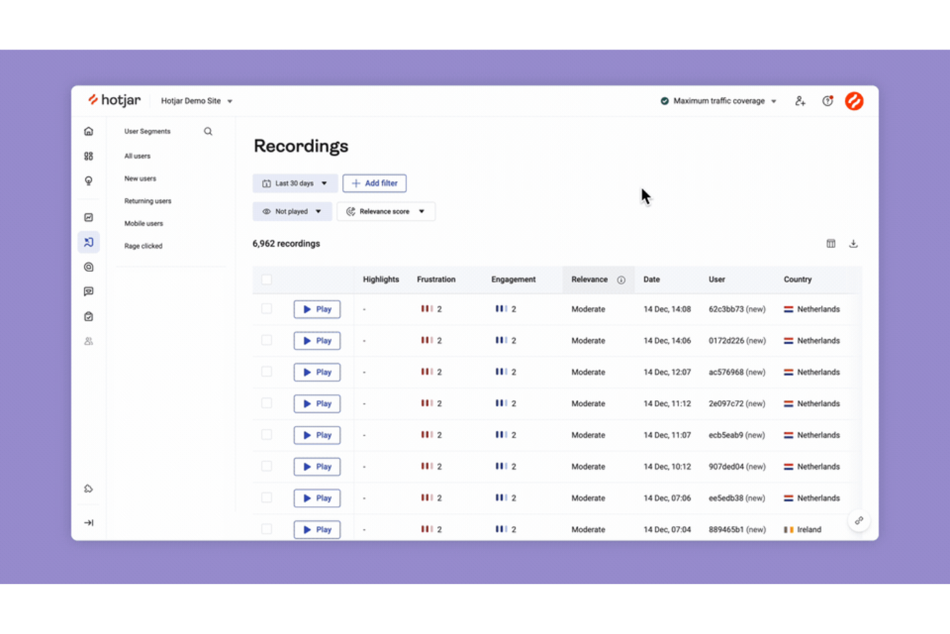This screenshot has height=634, width=950.
Task: Select the checkbox on the Ireland recording row
Action: (x=266, y=529)
